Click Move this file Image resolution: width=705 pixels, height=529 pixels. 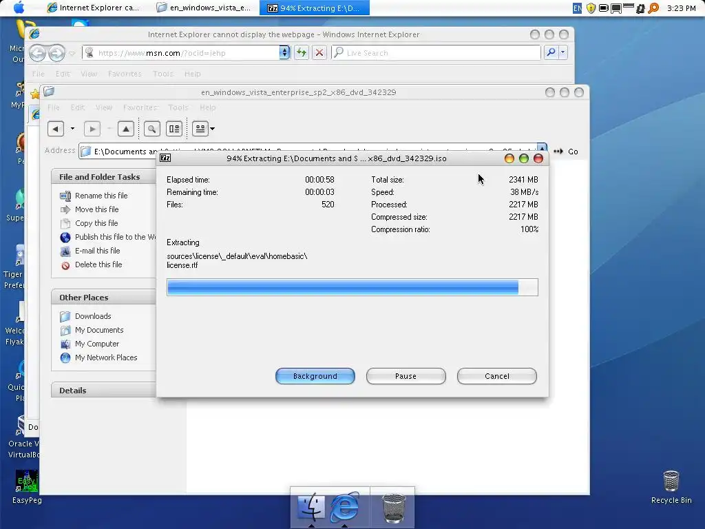[96, 209]
